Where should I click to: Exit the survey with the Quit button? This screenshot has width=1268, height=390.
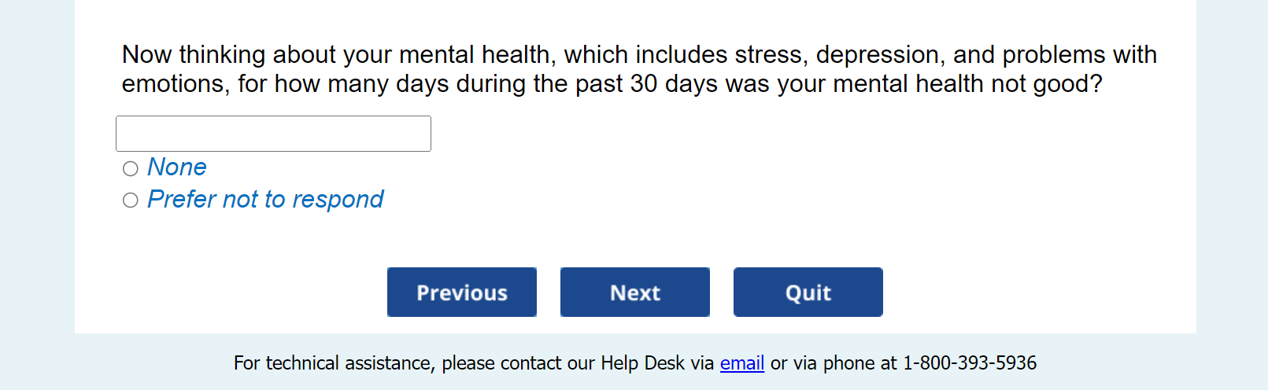point(808,292)
